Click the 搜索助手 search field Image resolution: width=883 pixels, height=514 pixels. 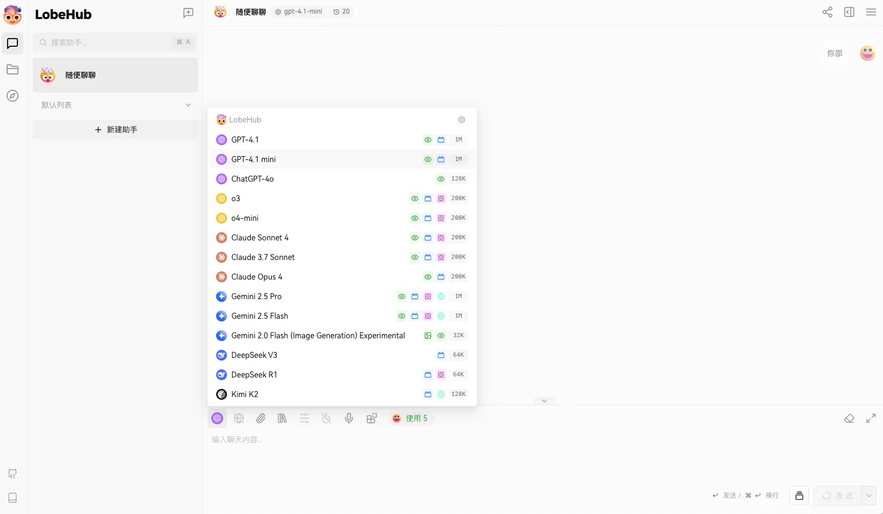tap(115, 42)
